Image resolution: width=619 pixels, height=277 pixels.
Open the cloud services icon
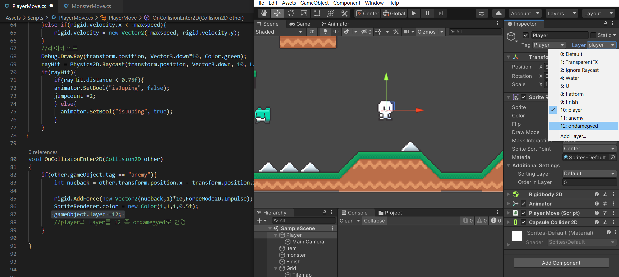(x=499, y=13)
